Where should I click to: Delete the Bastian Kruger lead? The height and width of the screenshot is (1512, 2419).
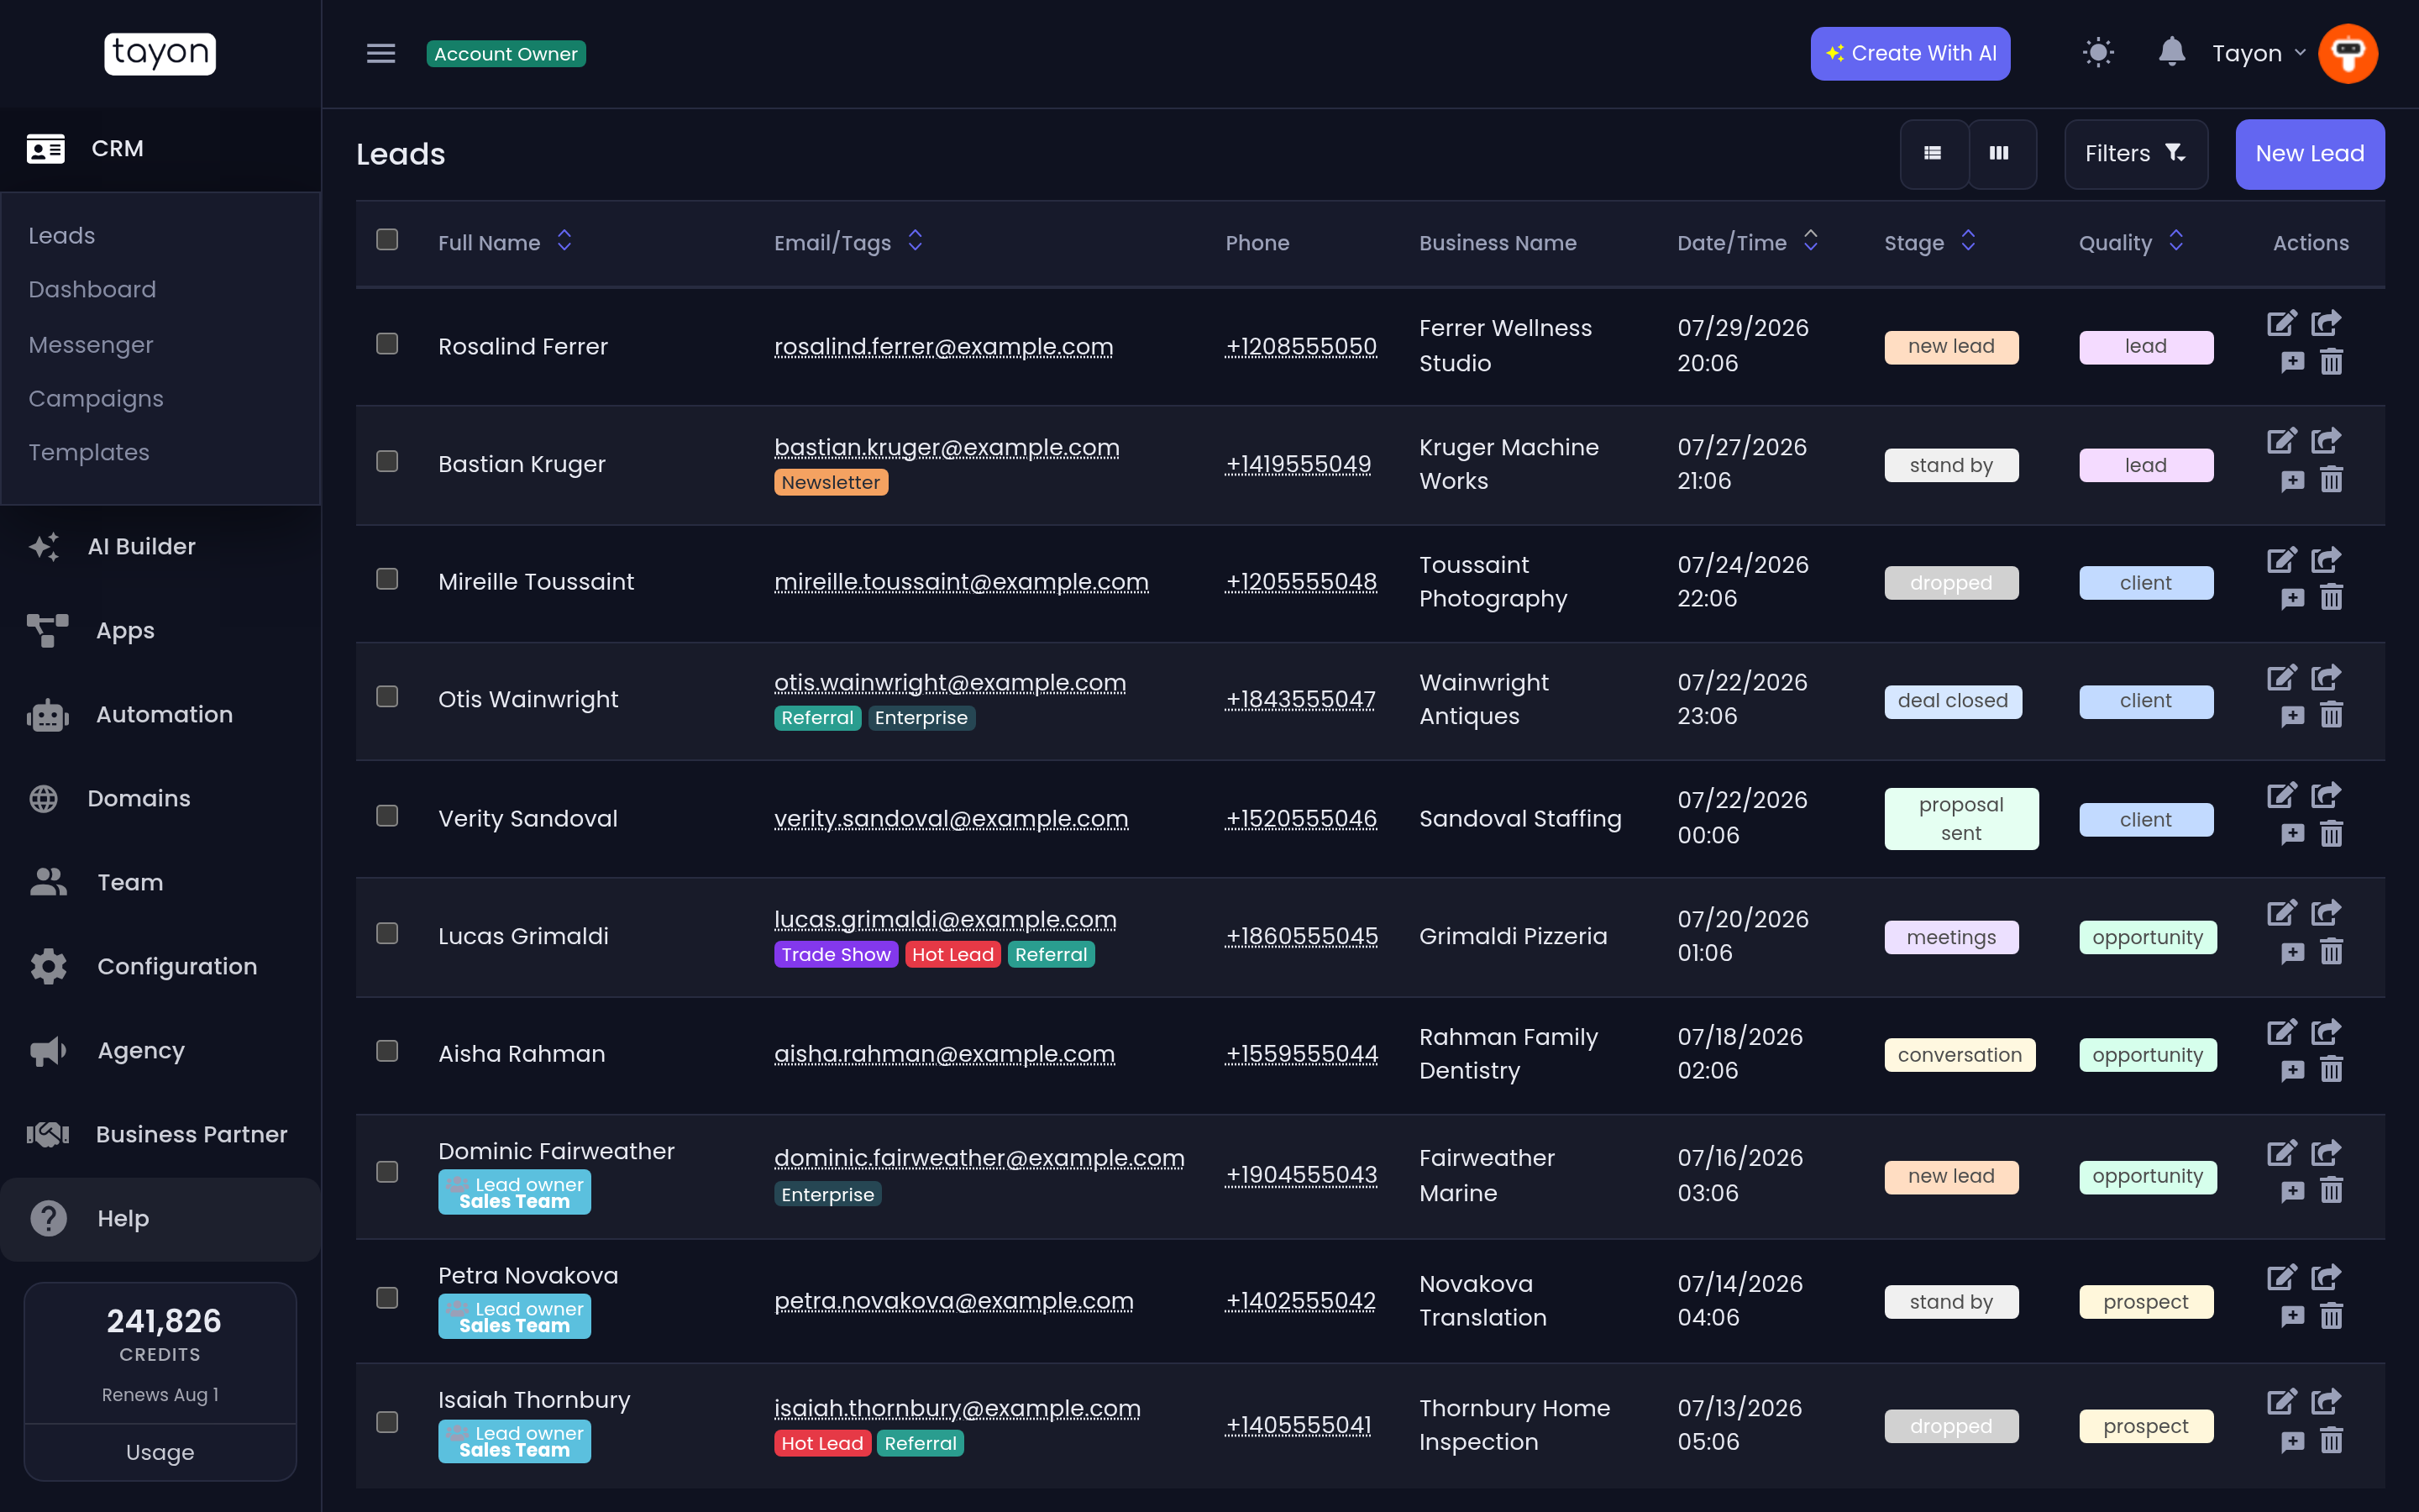coord(2331,480)
